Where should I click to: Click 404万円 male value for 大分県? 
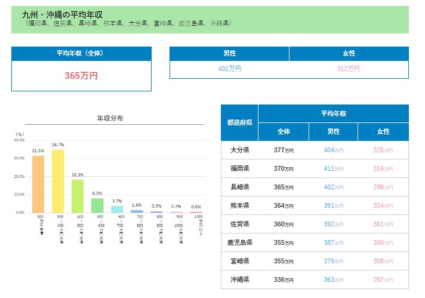click(334, 150)
